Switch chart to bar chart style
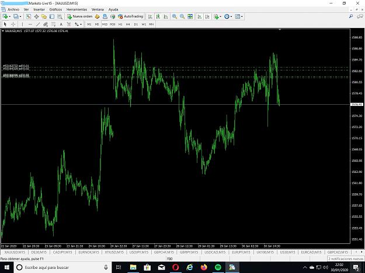The width and height of the screenshot is (365, 273). 150,16
